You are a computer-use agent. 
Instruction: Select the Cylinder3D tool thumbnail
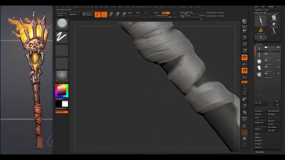[x=274, y=18]
